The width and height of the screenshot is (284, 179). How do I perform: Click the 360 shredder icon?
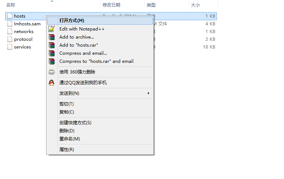pyautogui.click(x=52, y=72)
